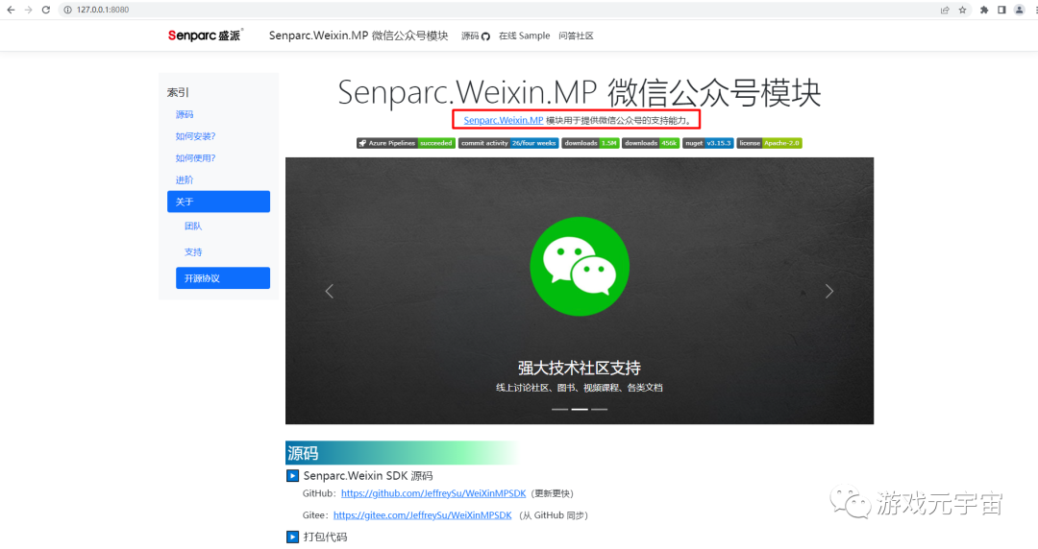Show the next carousel slide

pos(828,291)
